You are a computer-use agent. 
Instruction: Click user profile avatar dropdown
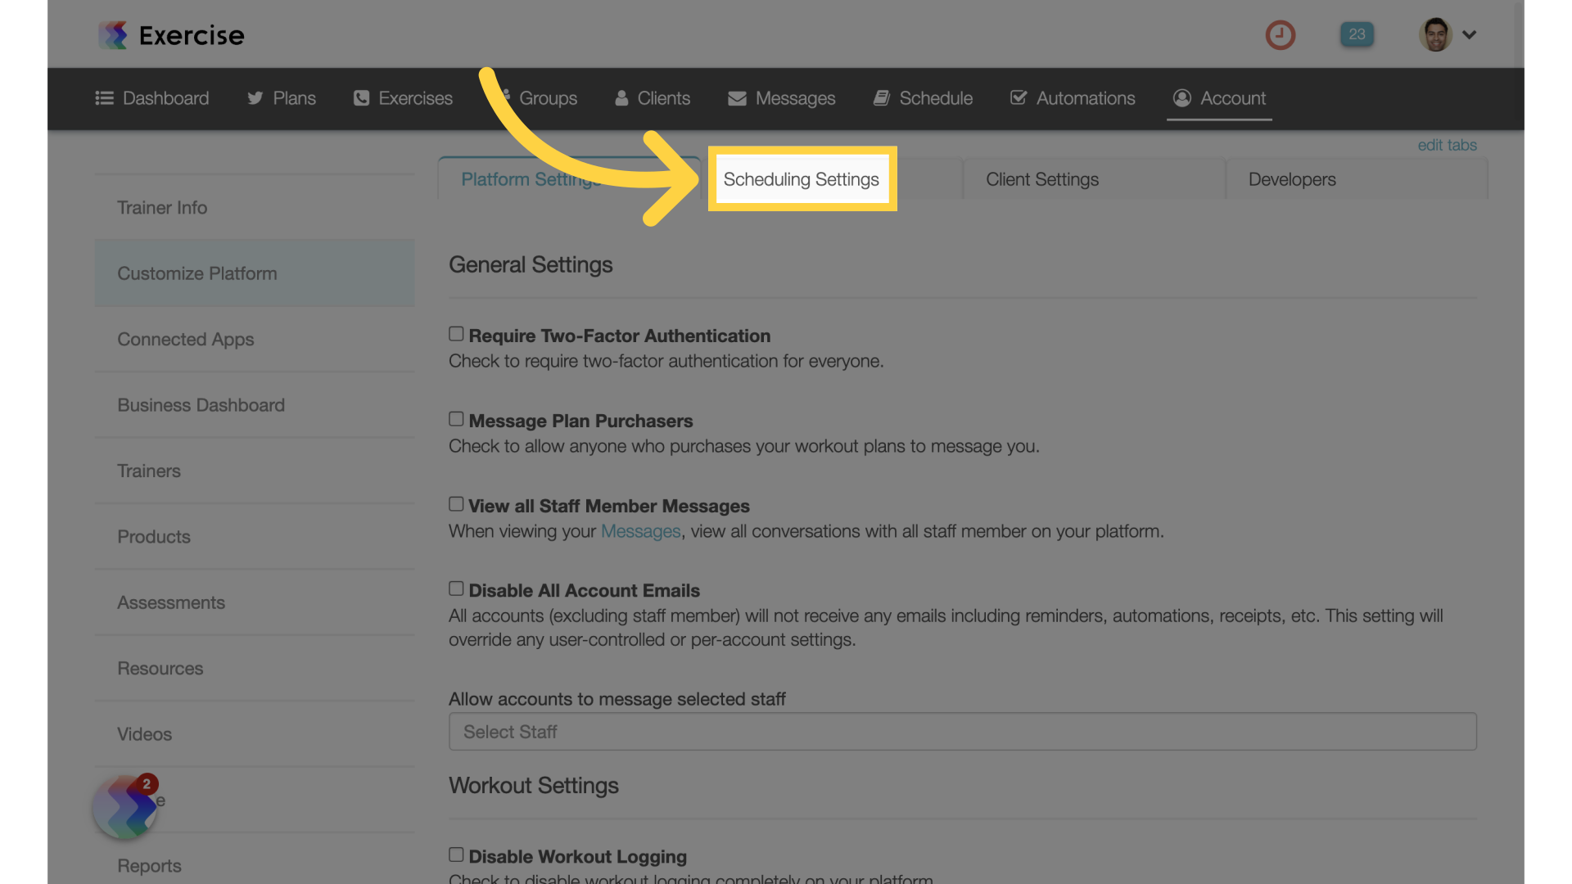point(1447,34)
